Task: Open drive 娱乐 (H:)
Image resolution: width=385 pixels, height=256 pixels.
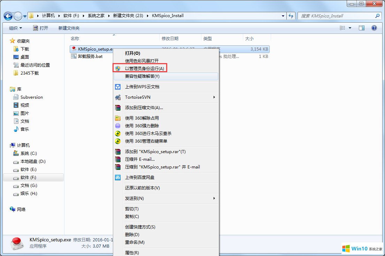Action: pyautogui.click(x=25, y=194)
